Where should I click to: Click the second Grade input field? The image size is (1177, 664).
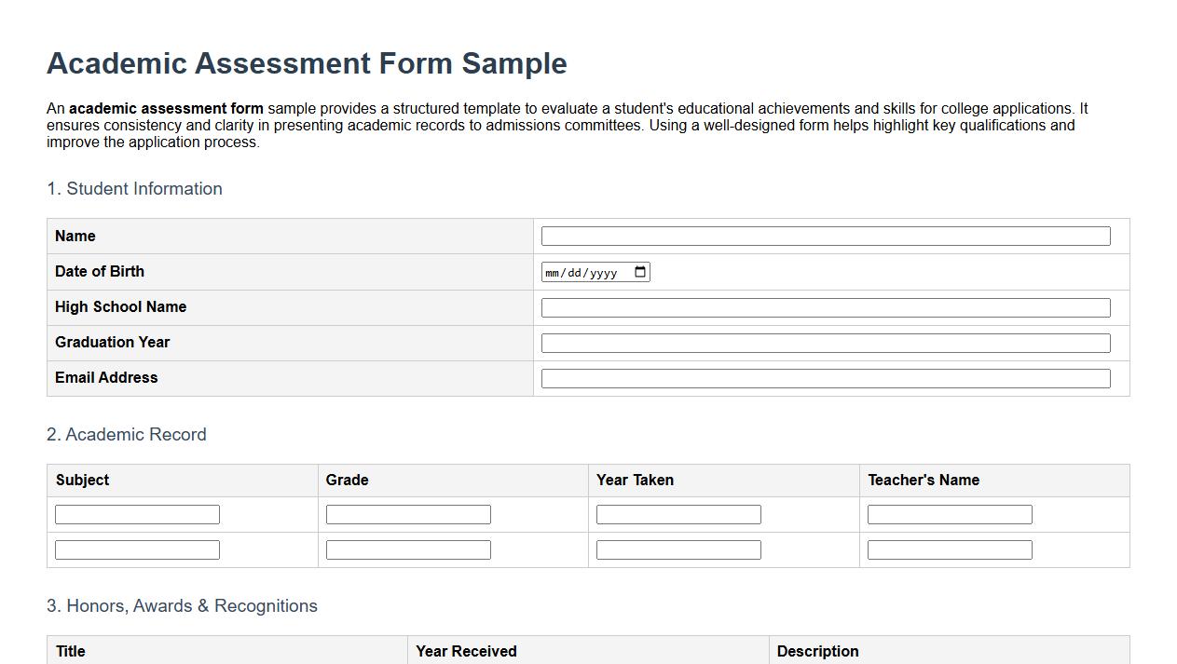pyautogui.click(x=407, y=549)
